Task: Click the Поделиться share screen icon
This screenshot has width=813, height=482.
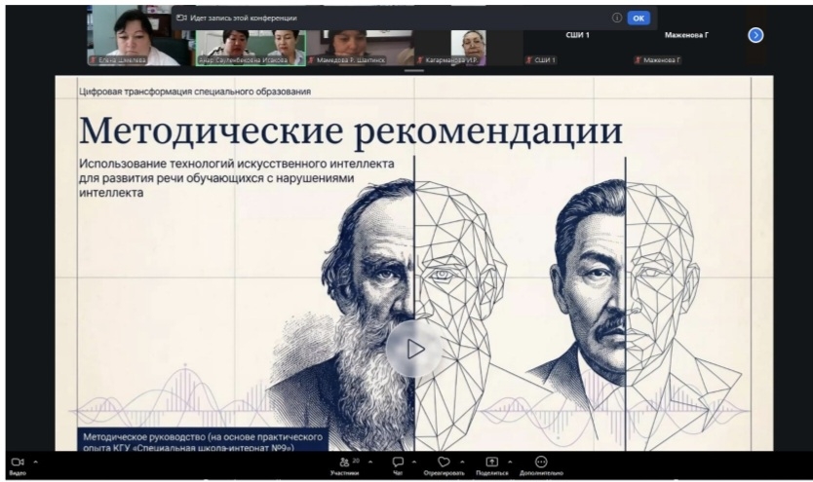Action: (492, 462)
